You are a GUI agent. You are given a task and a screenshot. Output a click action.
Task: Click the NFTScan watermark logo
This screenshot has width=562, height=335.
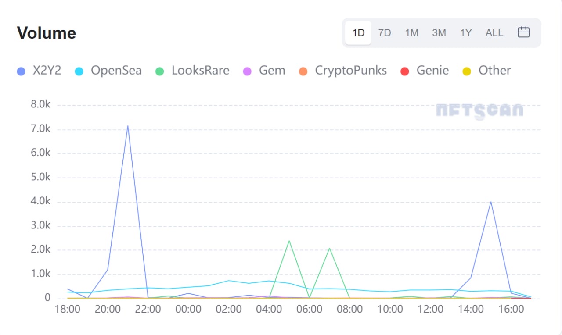pyautogui.click(x=479, y=111)
